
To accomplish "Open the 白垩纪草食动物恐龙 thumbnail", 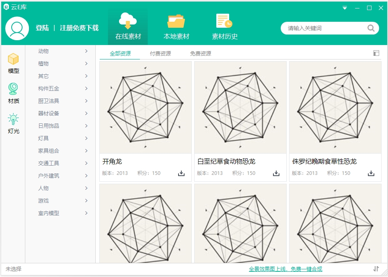I will tap(240, 107).
